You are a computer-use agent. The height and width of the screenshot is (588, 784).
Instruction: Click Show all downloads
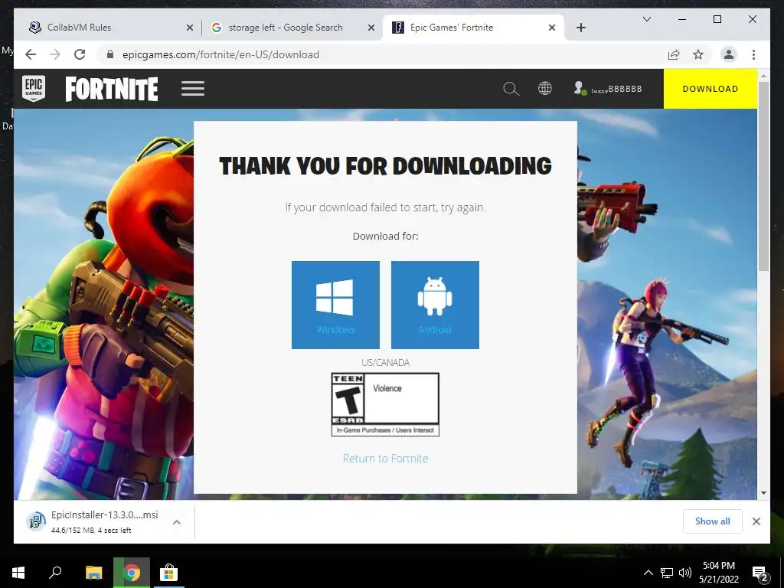point(713,521)
